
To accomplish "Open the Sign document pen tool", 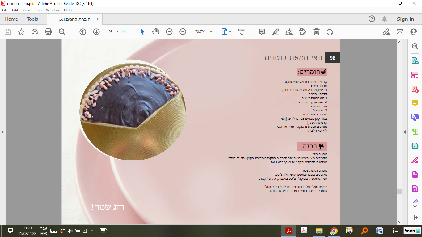I will click(x=289, y=32).
